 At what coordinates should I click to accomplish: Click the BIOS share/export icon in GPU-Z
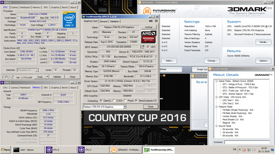(142, 47)
